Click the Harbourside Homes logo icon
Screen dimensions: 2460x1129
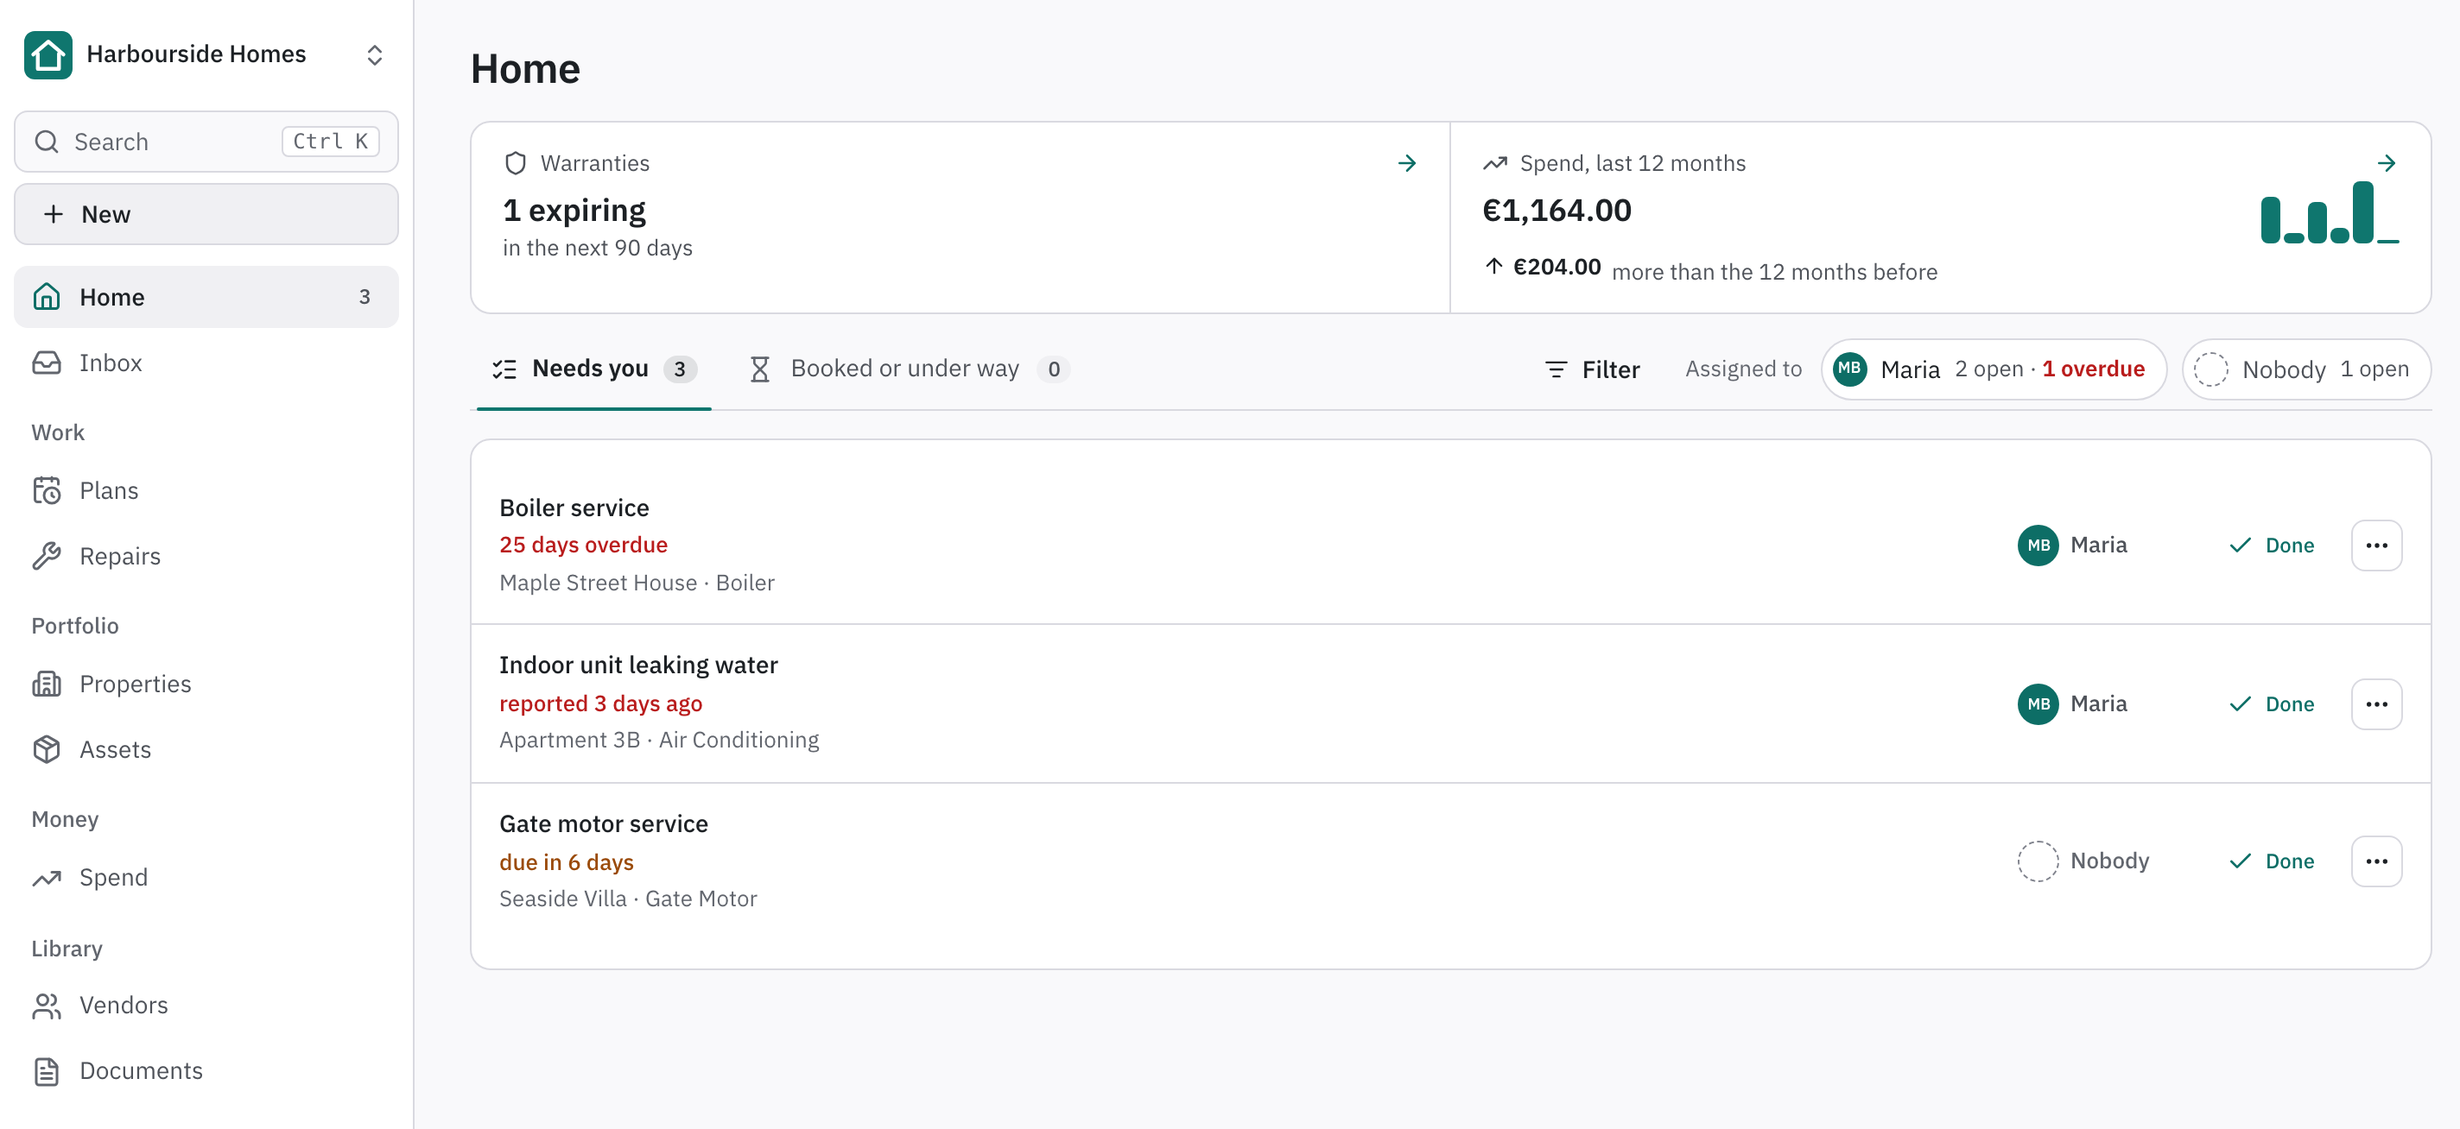tap(48, 54)
